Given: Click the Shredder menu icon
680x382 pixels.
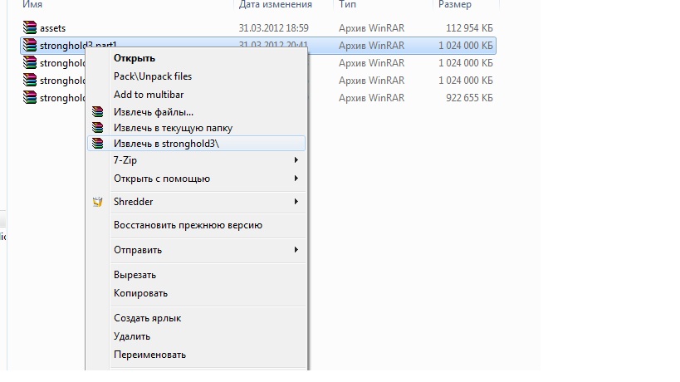Looking at the screenshot, I should (98, 202).
